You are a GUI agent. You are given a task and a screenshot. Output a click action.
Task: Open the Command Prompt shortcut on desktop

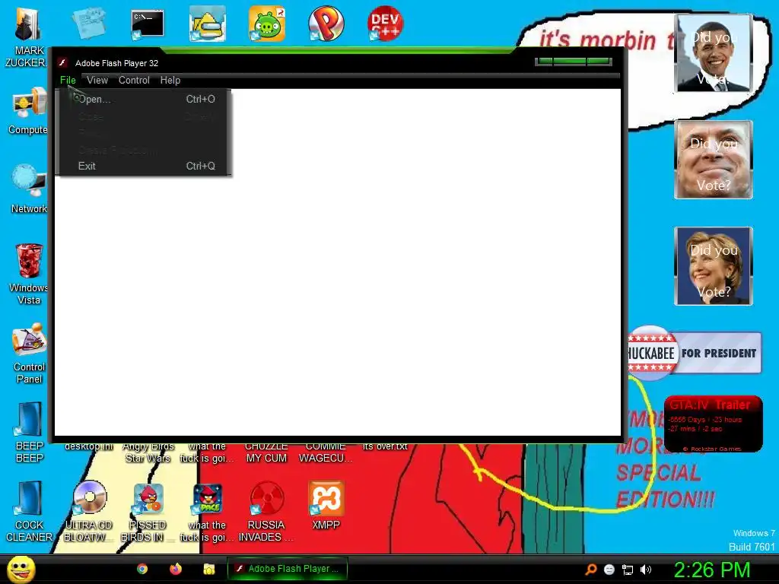(x=147, y=24)
